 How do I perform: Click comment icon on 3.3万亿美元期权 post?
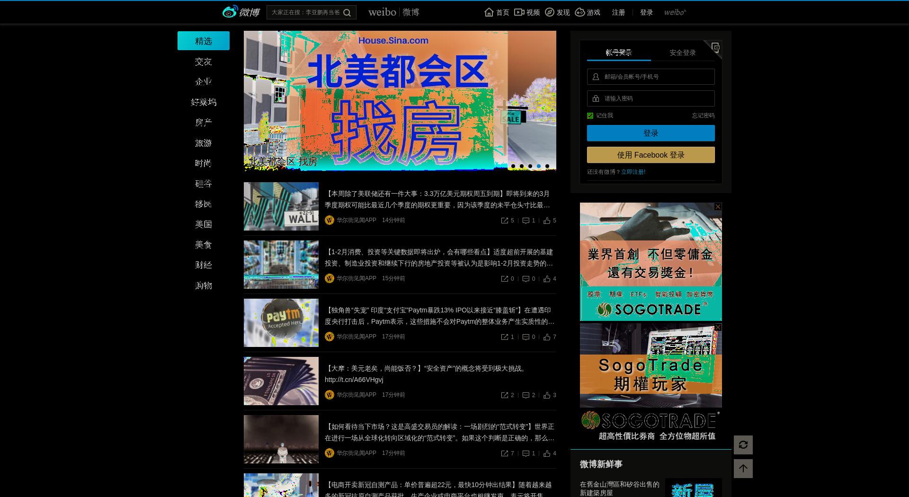click(x=526, y=221)
